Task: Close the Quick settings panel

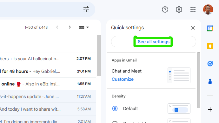Action: click(193, 28)
